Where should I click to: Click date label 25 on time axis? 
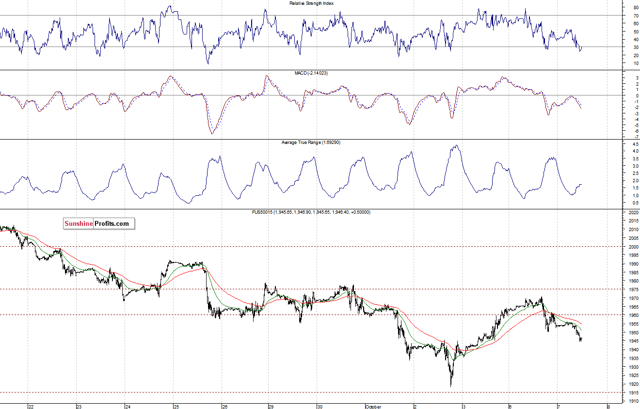pyautogui.click(x=176, y=406)
